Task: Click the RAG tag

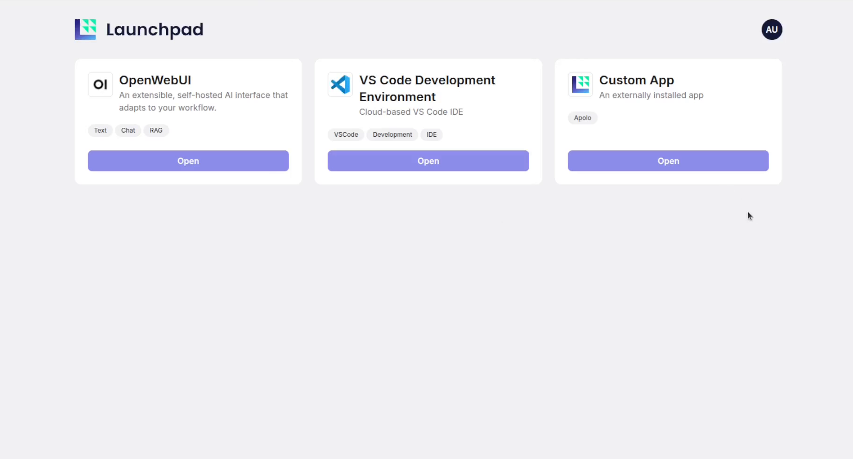Action: click(x=156, y=130)
